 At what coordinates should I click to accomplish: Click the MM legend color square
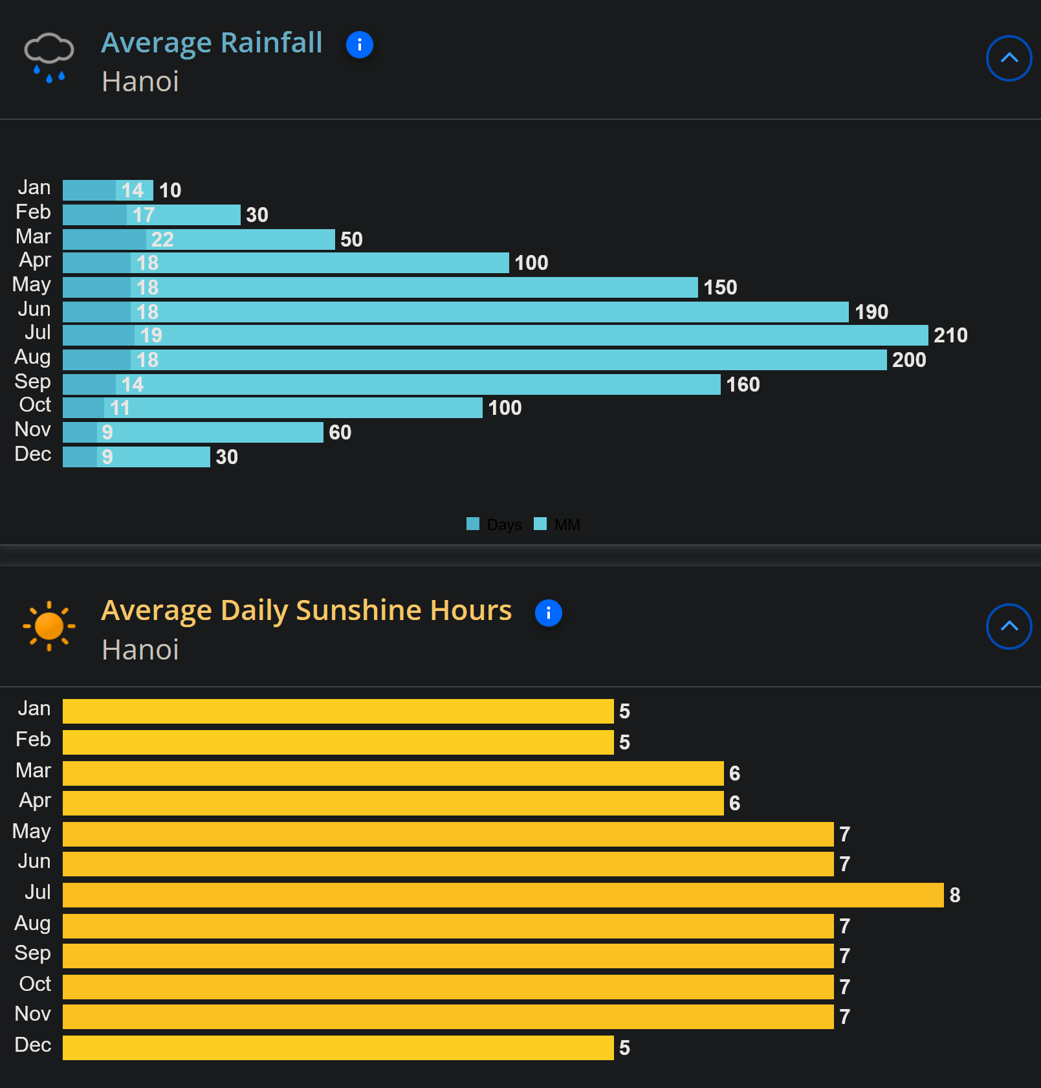tap(540, 524)
